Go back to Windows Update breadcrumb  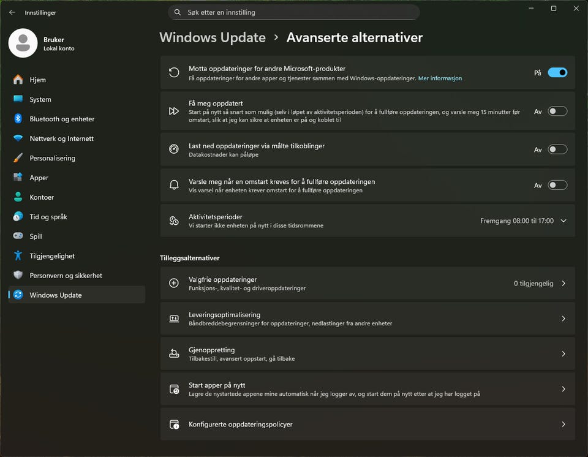tap(213, 37)
